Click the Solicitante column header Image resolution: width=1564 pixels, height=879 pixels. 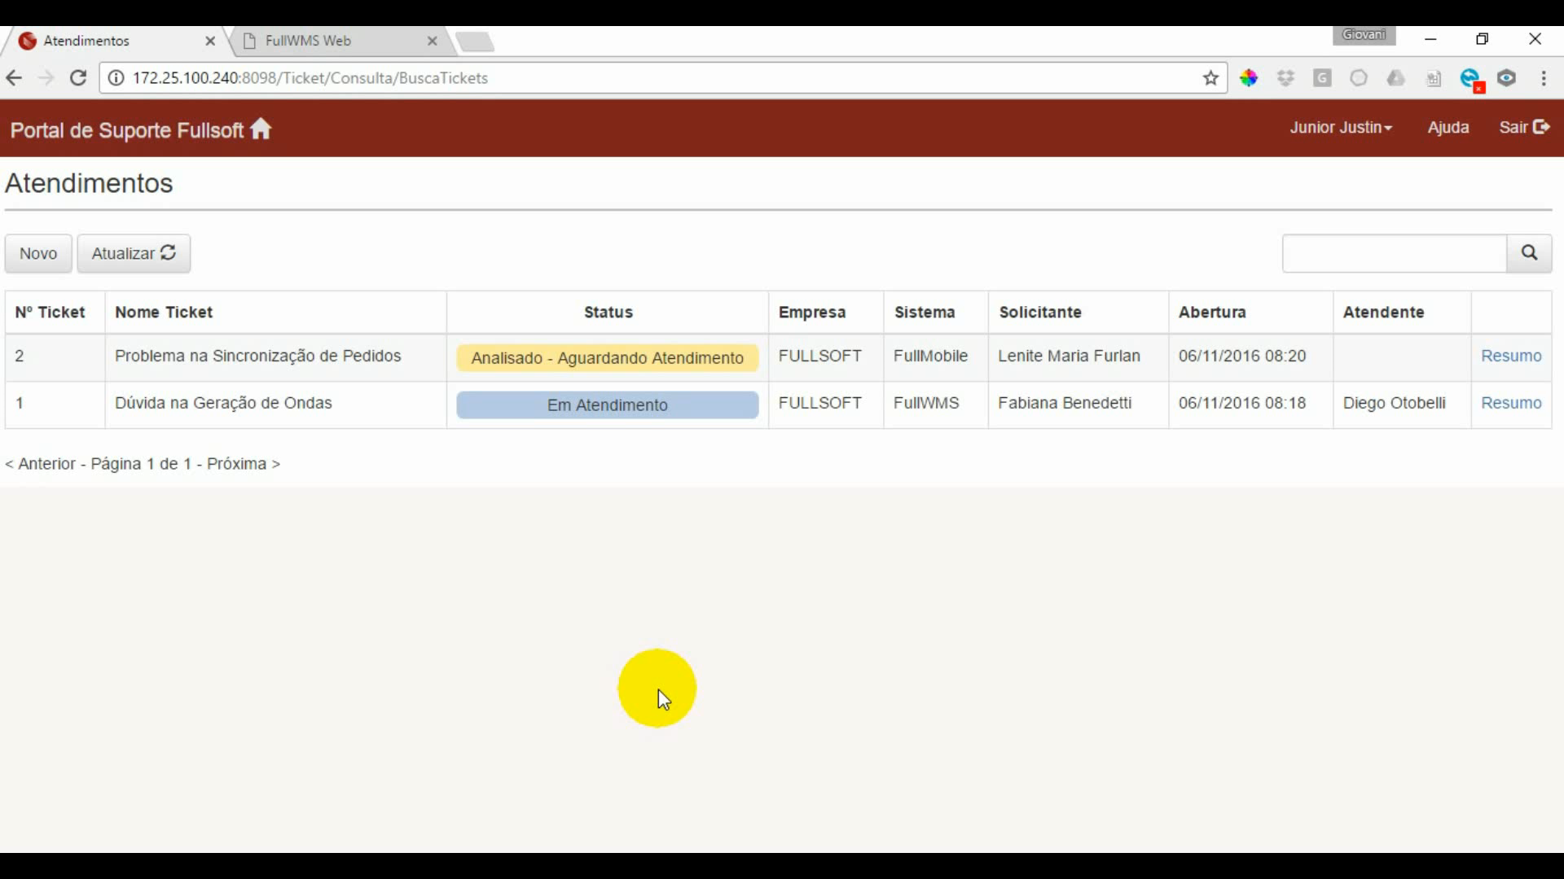pyautogui.click(x=1040, y=313)
